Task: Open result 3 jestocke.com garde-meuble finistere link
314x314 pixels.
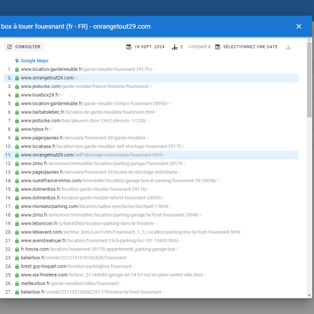Action: click(85, 87)
